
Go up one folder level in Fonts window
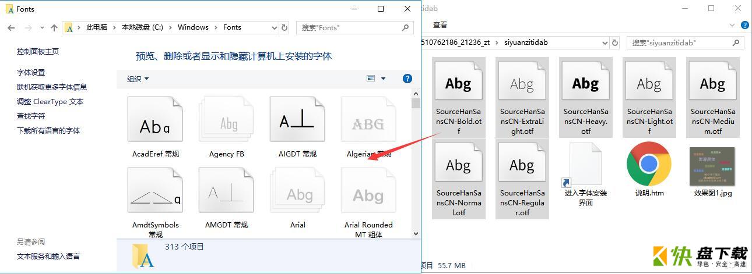tap(54, 27)
